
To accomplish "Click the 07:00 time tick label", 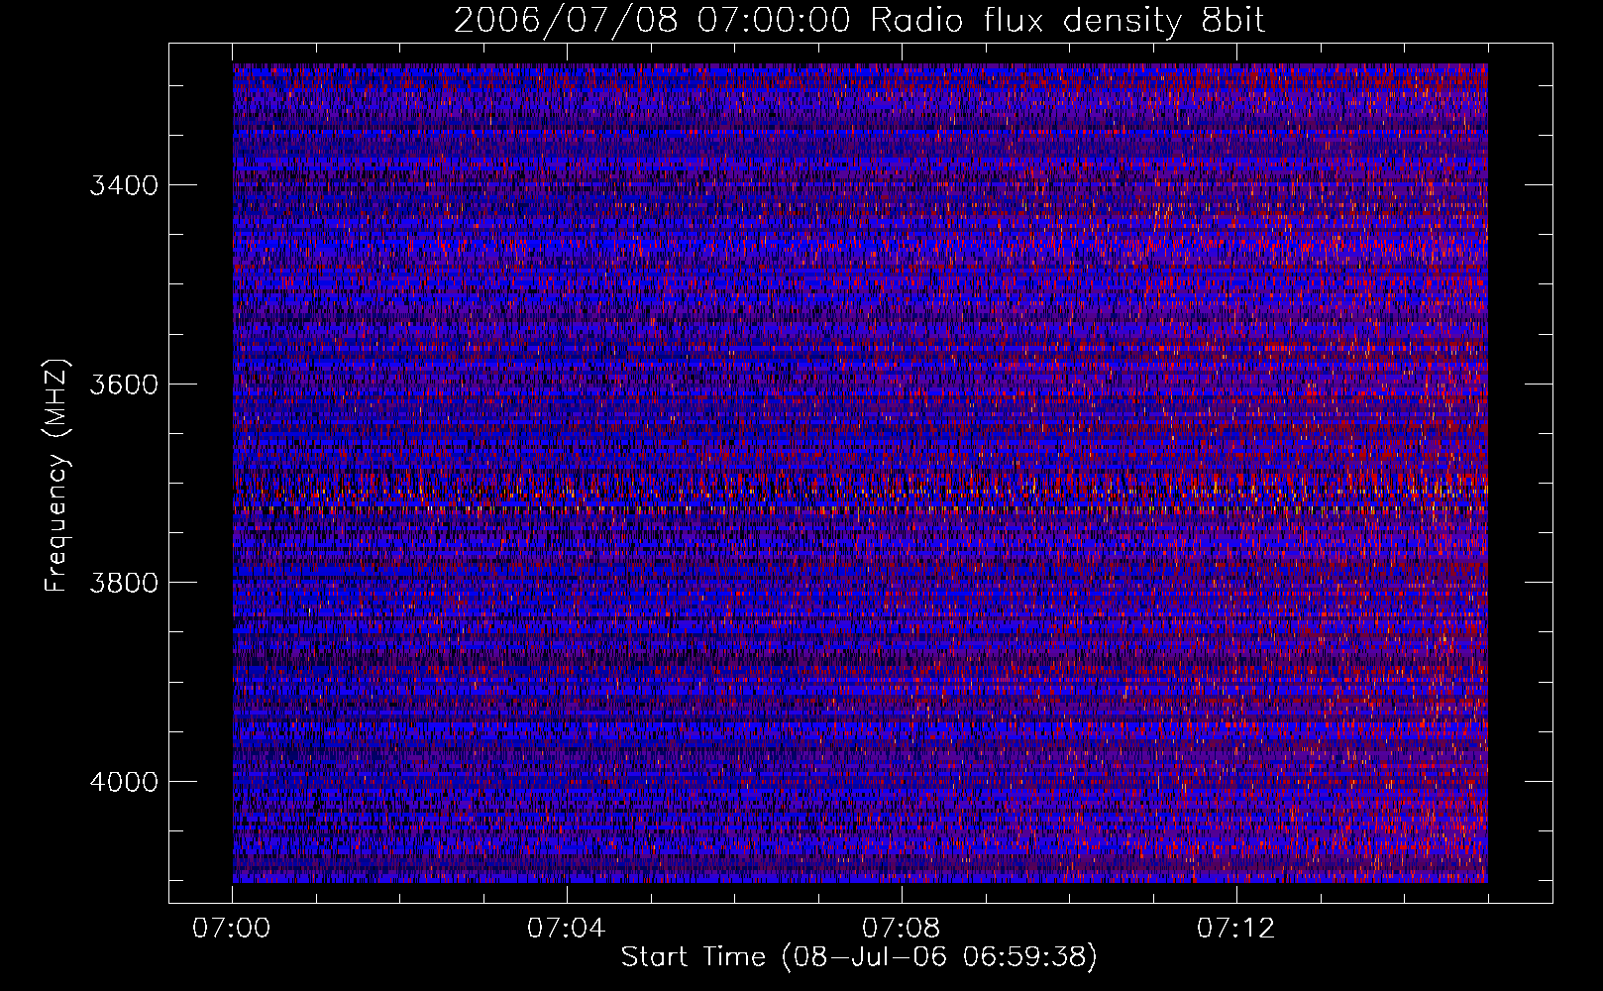I will (x=232, y=929).
